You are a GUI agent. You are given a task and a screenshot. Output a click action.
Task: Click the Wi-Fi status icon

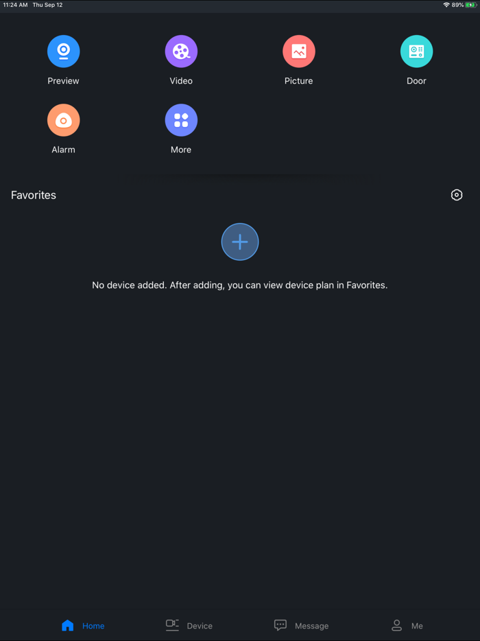(446, 5)
